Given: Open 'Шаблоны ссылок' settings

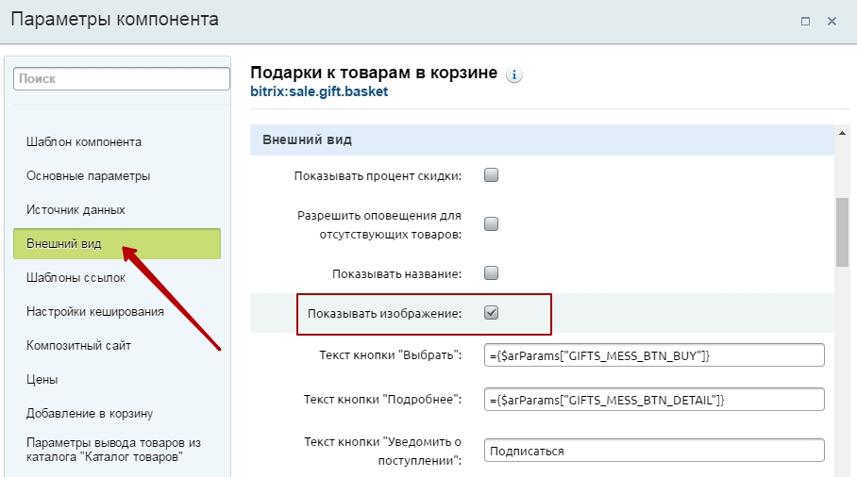Looking at the screenshot, I should pos(76,278).
